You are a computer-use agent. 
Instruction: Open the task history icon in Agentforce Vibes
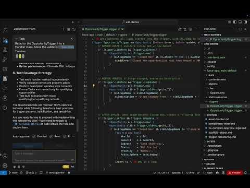74,29
